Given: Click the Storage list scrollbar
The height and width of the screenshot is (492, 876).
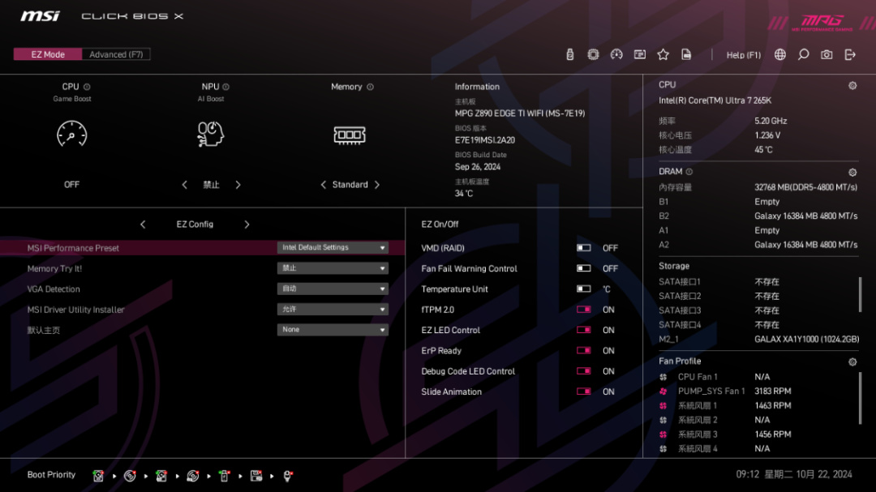Looking at the screenshot, I should coord(861,294).
